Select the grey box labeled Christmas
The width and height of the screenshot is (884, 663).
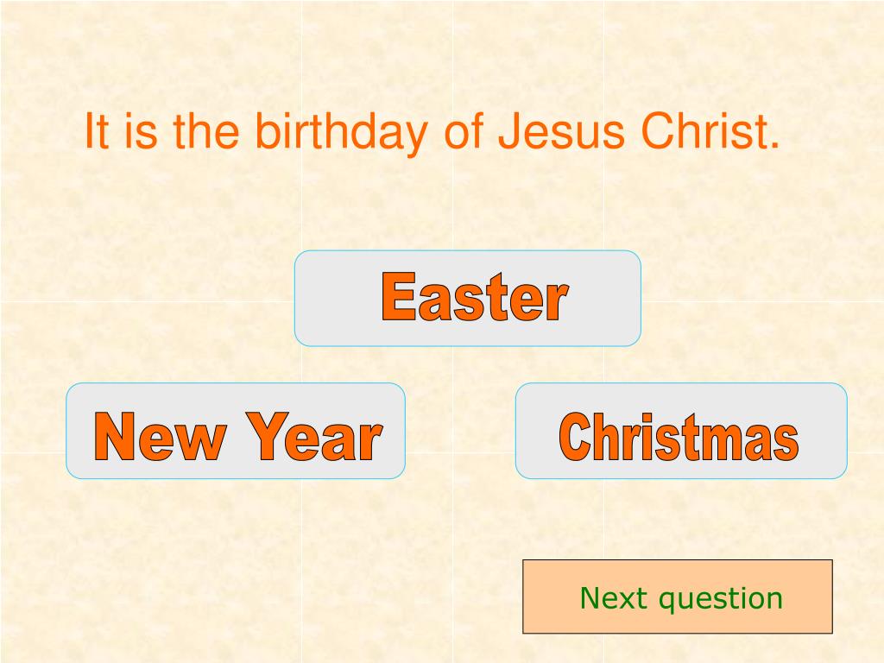point(681,431)
